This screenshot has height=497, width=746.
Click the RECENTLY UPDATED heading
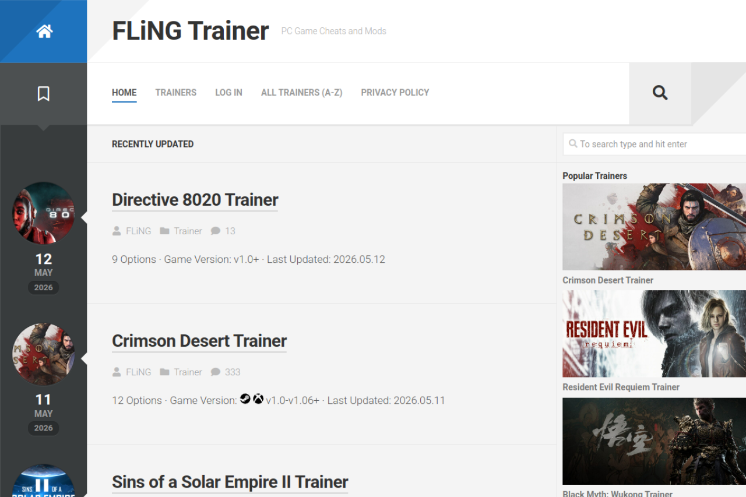click(x=153, y=144)
